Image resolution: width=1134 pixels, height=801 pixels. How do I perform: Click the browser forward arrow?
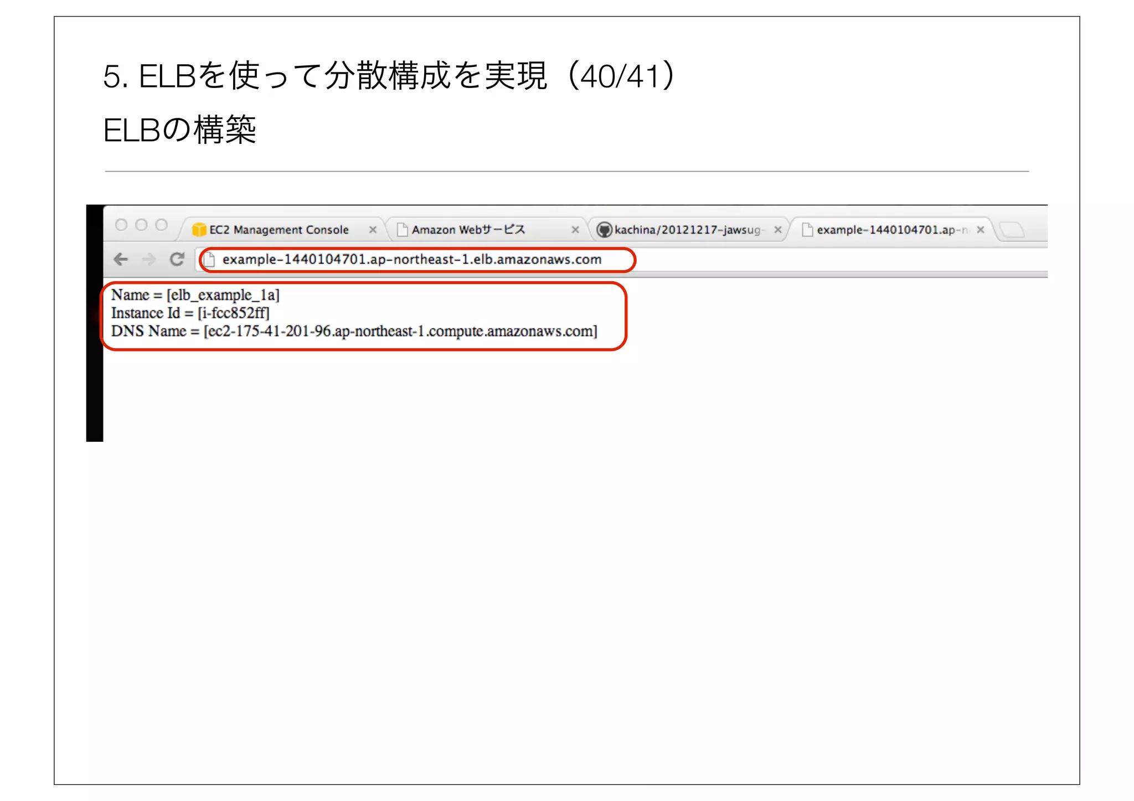pyautogui.click(x=148, y=259)
